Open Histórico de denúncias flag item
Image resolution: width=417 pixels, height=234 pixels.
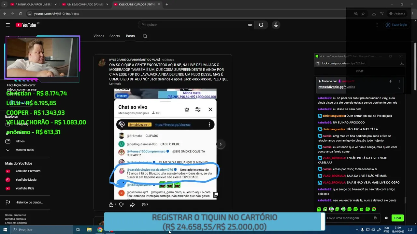(25, 202)
